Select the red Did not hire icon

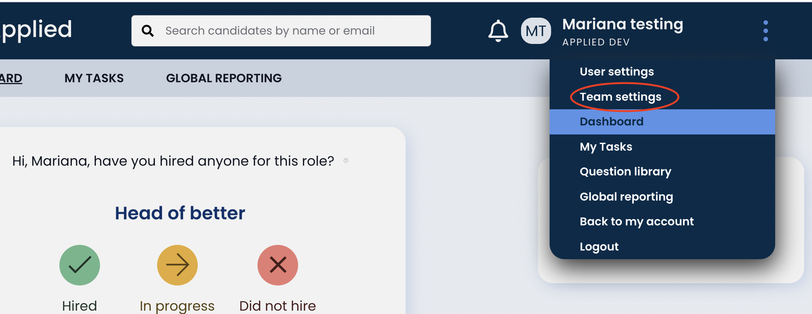click(278, 265)
